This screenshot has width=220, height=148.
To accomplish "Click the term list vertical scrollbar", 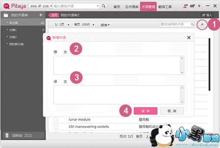I will 209,64.
